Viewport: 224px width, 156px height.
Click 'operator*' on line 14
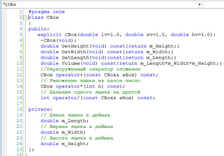click(69, 86)
